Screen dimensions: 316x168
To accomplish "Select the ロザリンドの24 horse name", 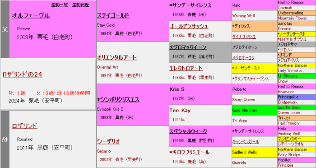I will 23,75.
